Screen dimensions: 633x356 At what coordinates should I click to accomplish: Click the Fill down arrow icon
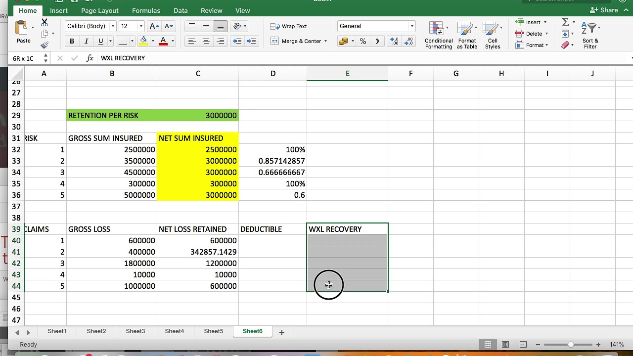[565, 34]
